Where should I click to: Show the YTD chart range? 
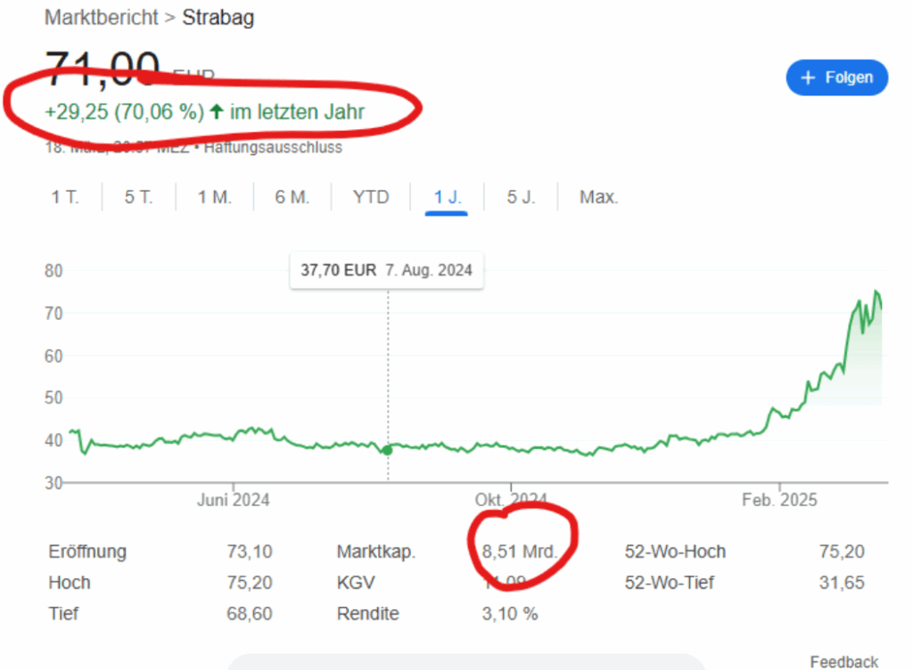click(371, 197)
